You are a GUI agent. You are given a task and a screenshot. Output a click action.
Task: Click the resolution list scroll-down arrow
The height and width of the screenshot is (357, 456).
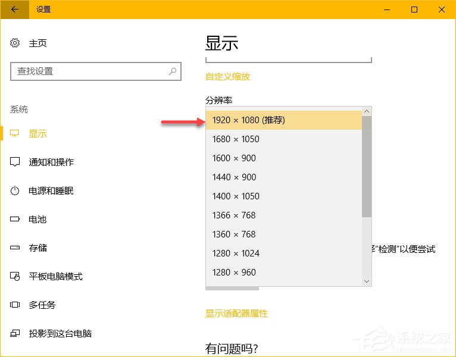pyautogui.click(x=367, y=281)
